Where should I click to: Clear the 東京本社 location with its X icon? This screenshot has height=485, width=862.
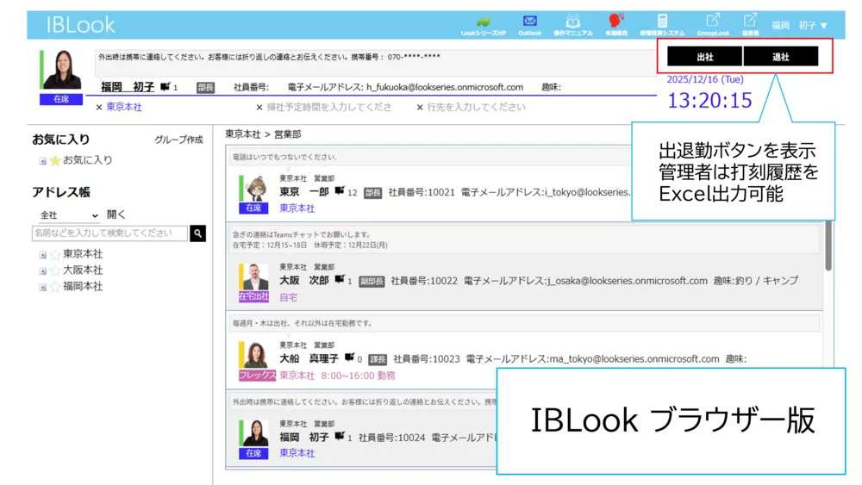99,107
